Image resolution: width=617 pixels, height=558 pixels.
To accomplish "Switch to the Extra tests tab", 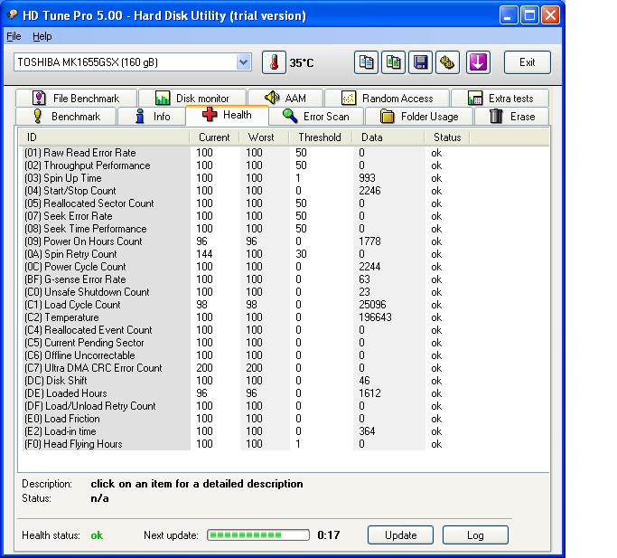I will [500, 98].
